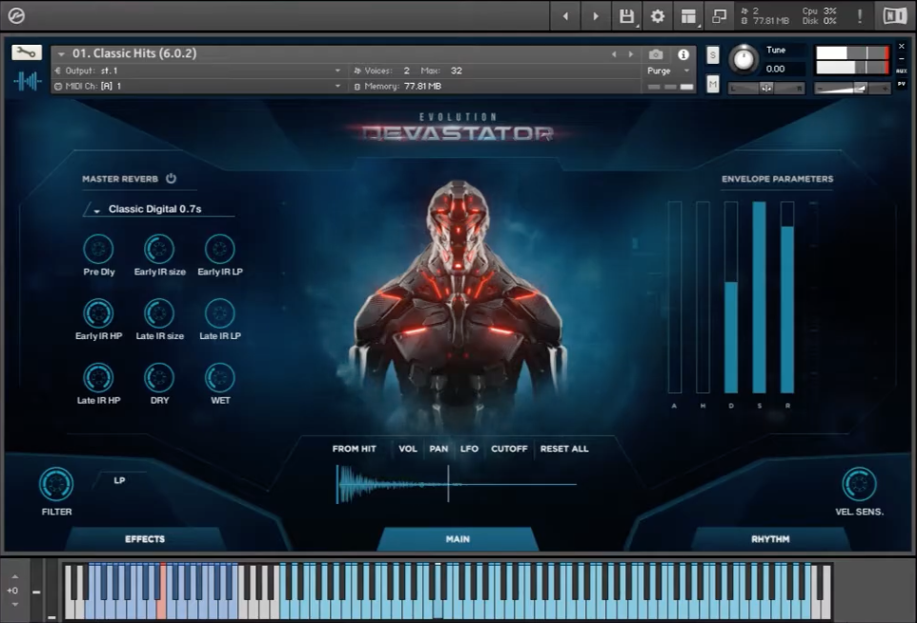The image size is (917, 623).
Task: Toggle Master Reverb power button
Action: click(171, 178)
